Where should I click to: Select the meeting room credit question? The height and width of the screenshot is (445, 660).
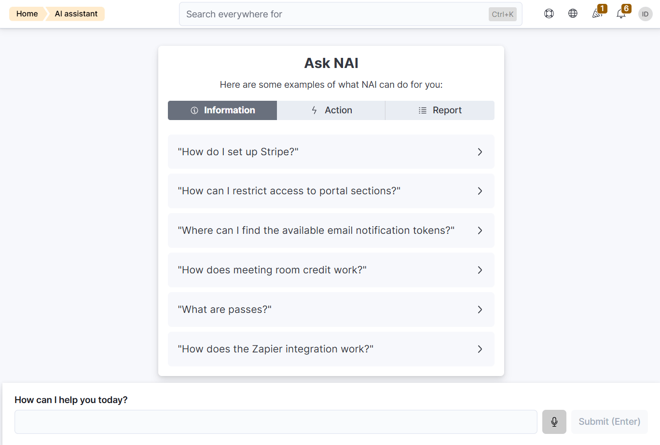[331, 270]
